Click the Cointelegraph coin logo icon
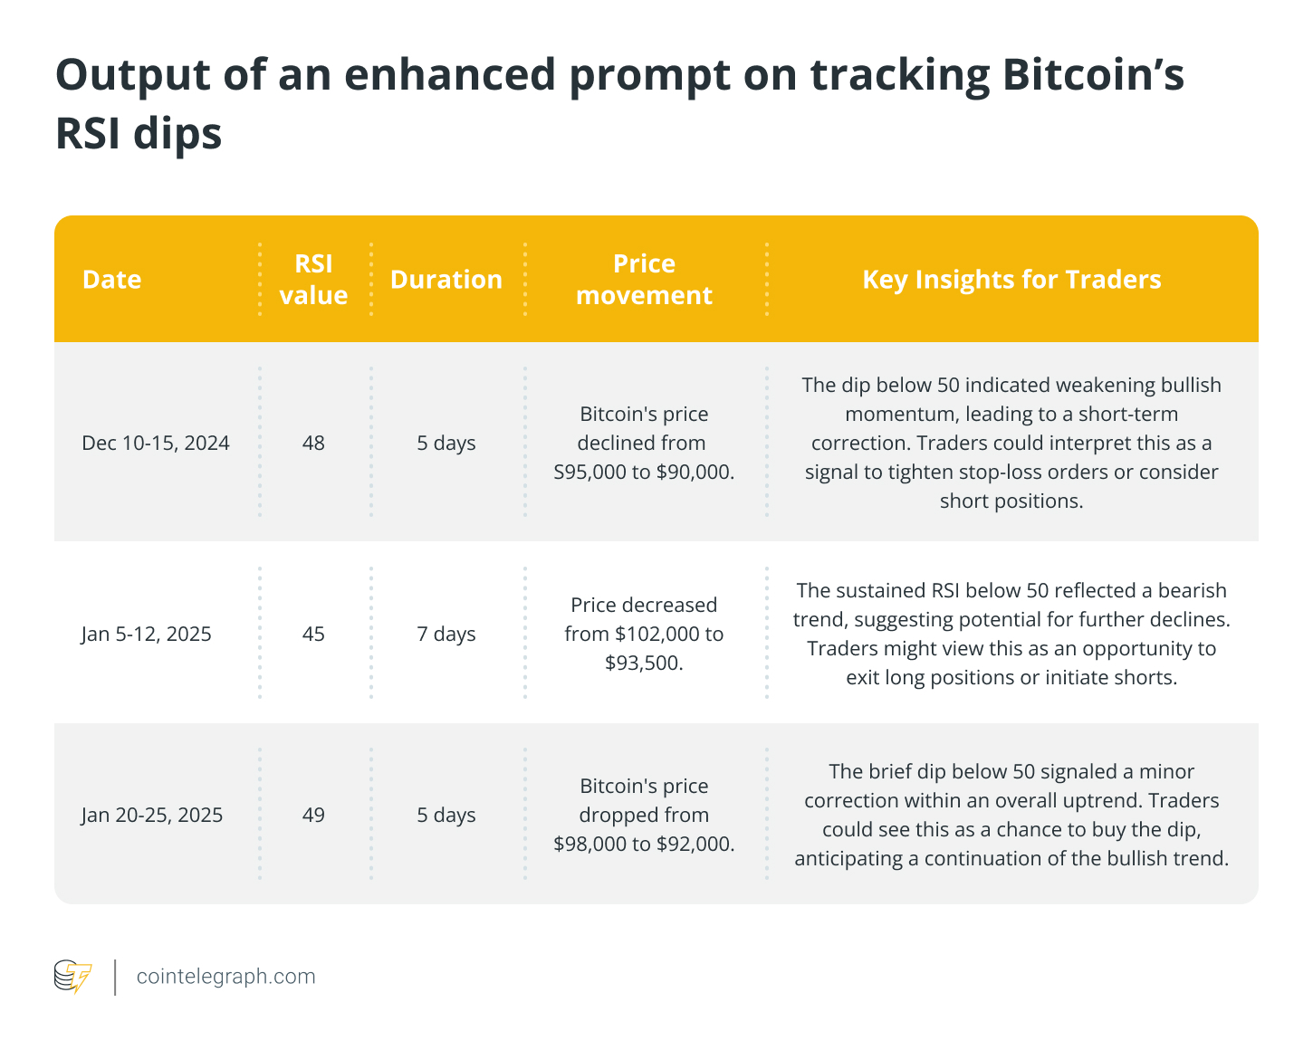The width and height of the screenshot is (1313, 1050). pyautogui.click(x=72, y=977)
